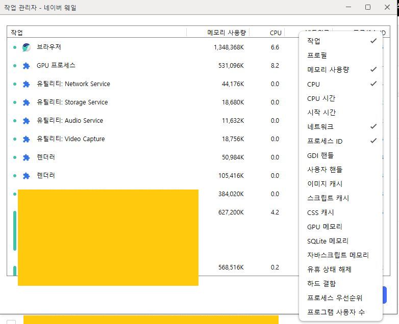The image size is (399, 324).
Task: Click the puzzle icon beside Video Capture
Action: pos(26,139)
